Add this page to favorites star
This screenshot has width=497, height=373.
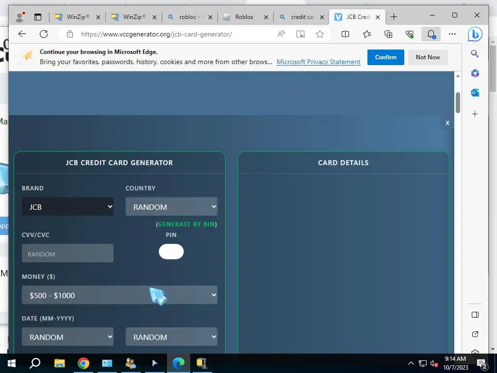[320, 34]
